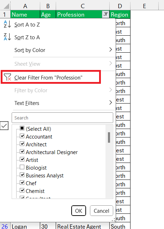Confirm filter with the OK button
The width and height of the screenshot is (164, 229).
click(79, 211)
